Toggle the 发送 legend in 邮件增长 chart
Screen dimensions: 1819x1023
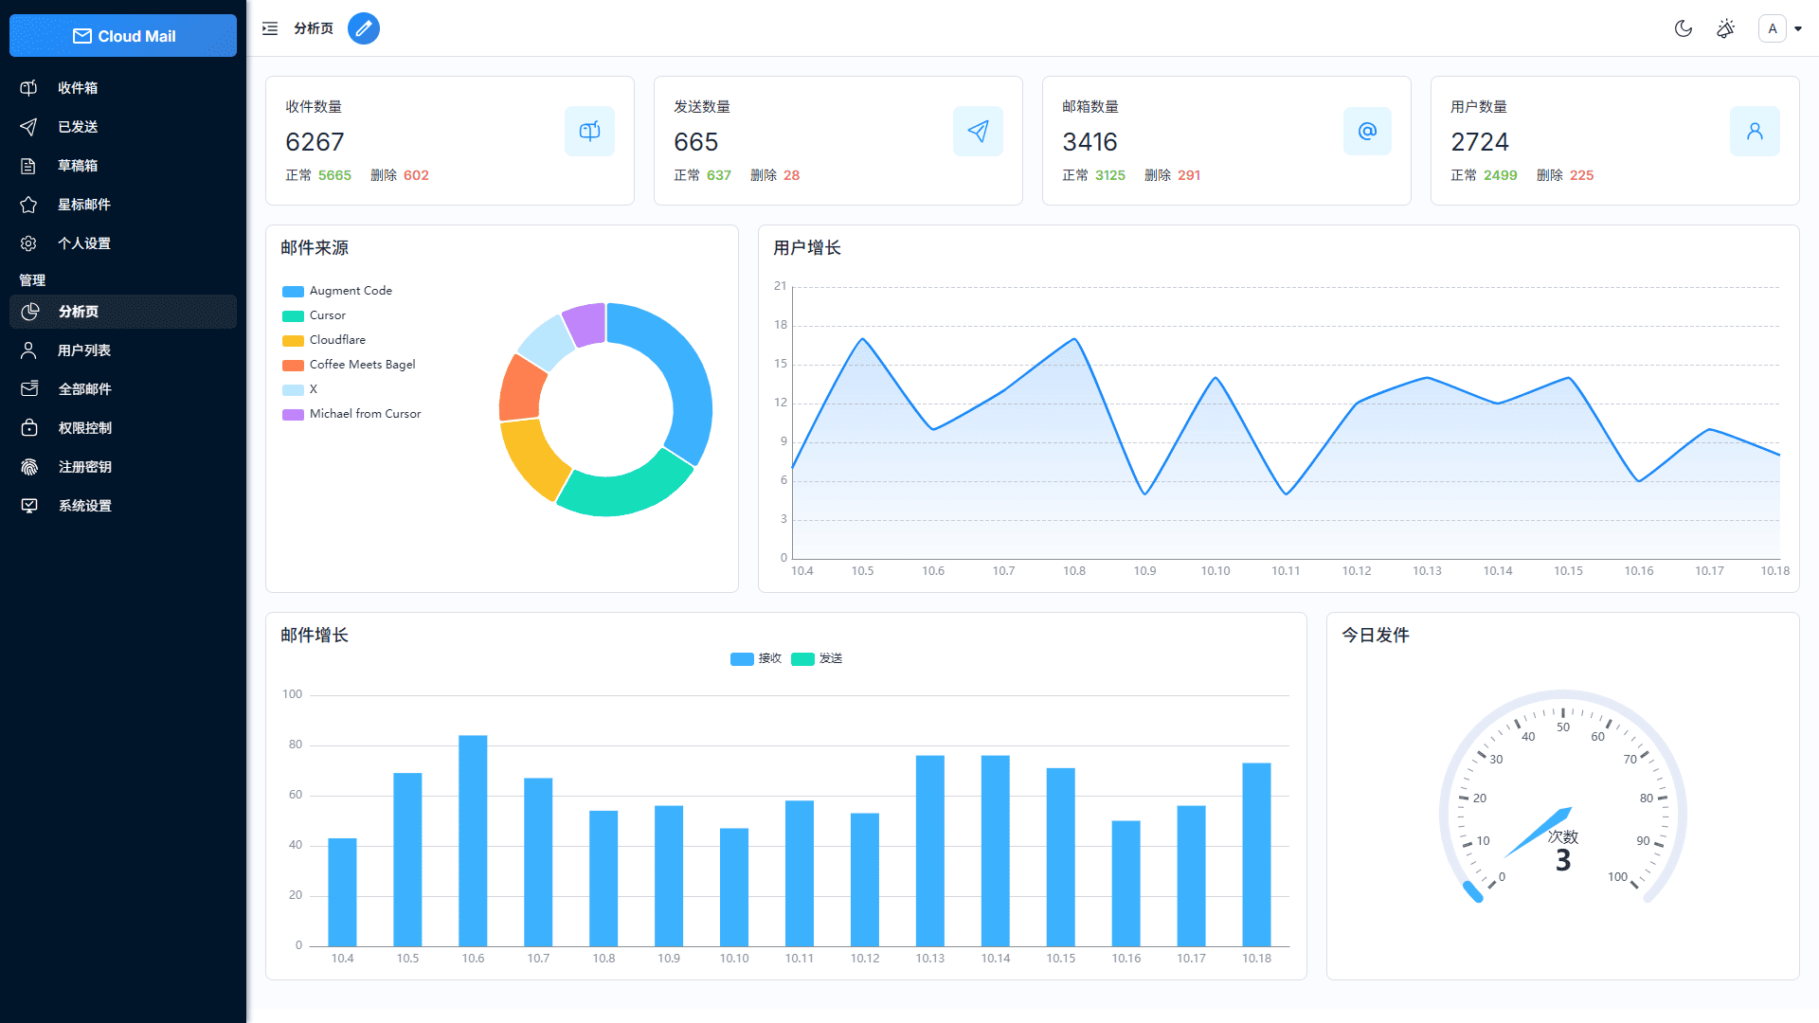[817, 658]
